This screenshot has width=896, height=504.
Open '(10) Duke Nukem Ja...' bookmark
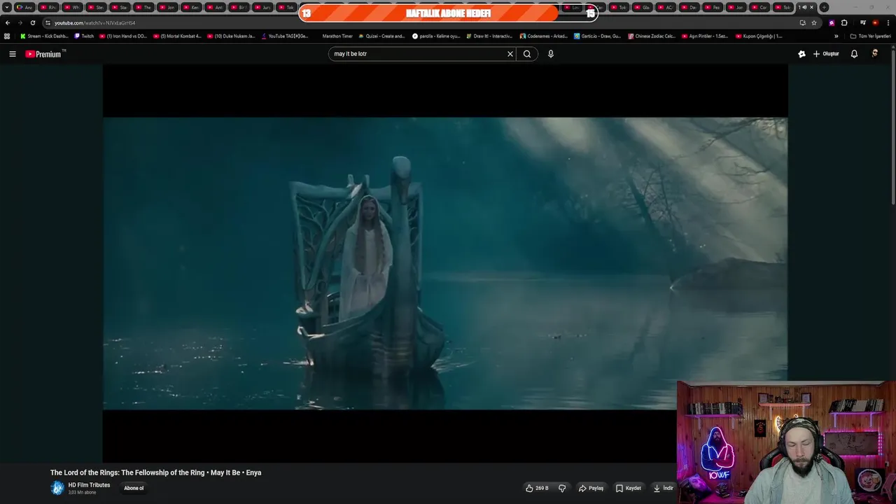click(x=231, y=36)
